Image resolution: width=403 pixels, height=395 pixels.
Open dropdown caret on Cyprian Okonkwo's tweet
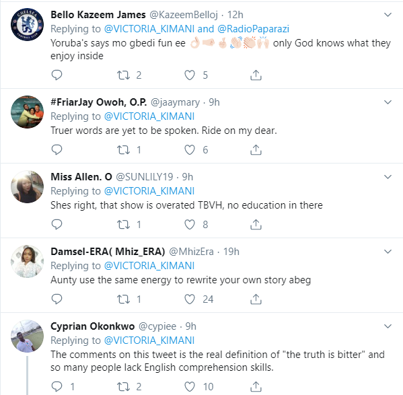(388, 326)
